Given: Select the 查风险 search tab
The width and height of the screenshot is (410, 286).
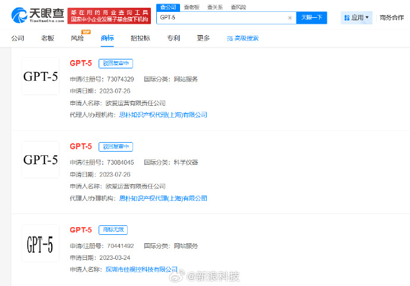Looking at the screenshot, I should pyautogui.click(x=238, y=7).
